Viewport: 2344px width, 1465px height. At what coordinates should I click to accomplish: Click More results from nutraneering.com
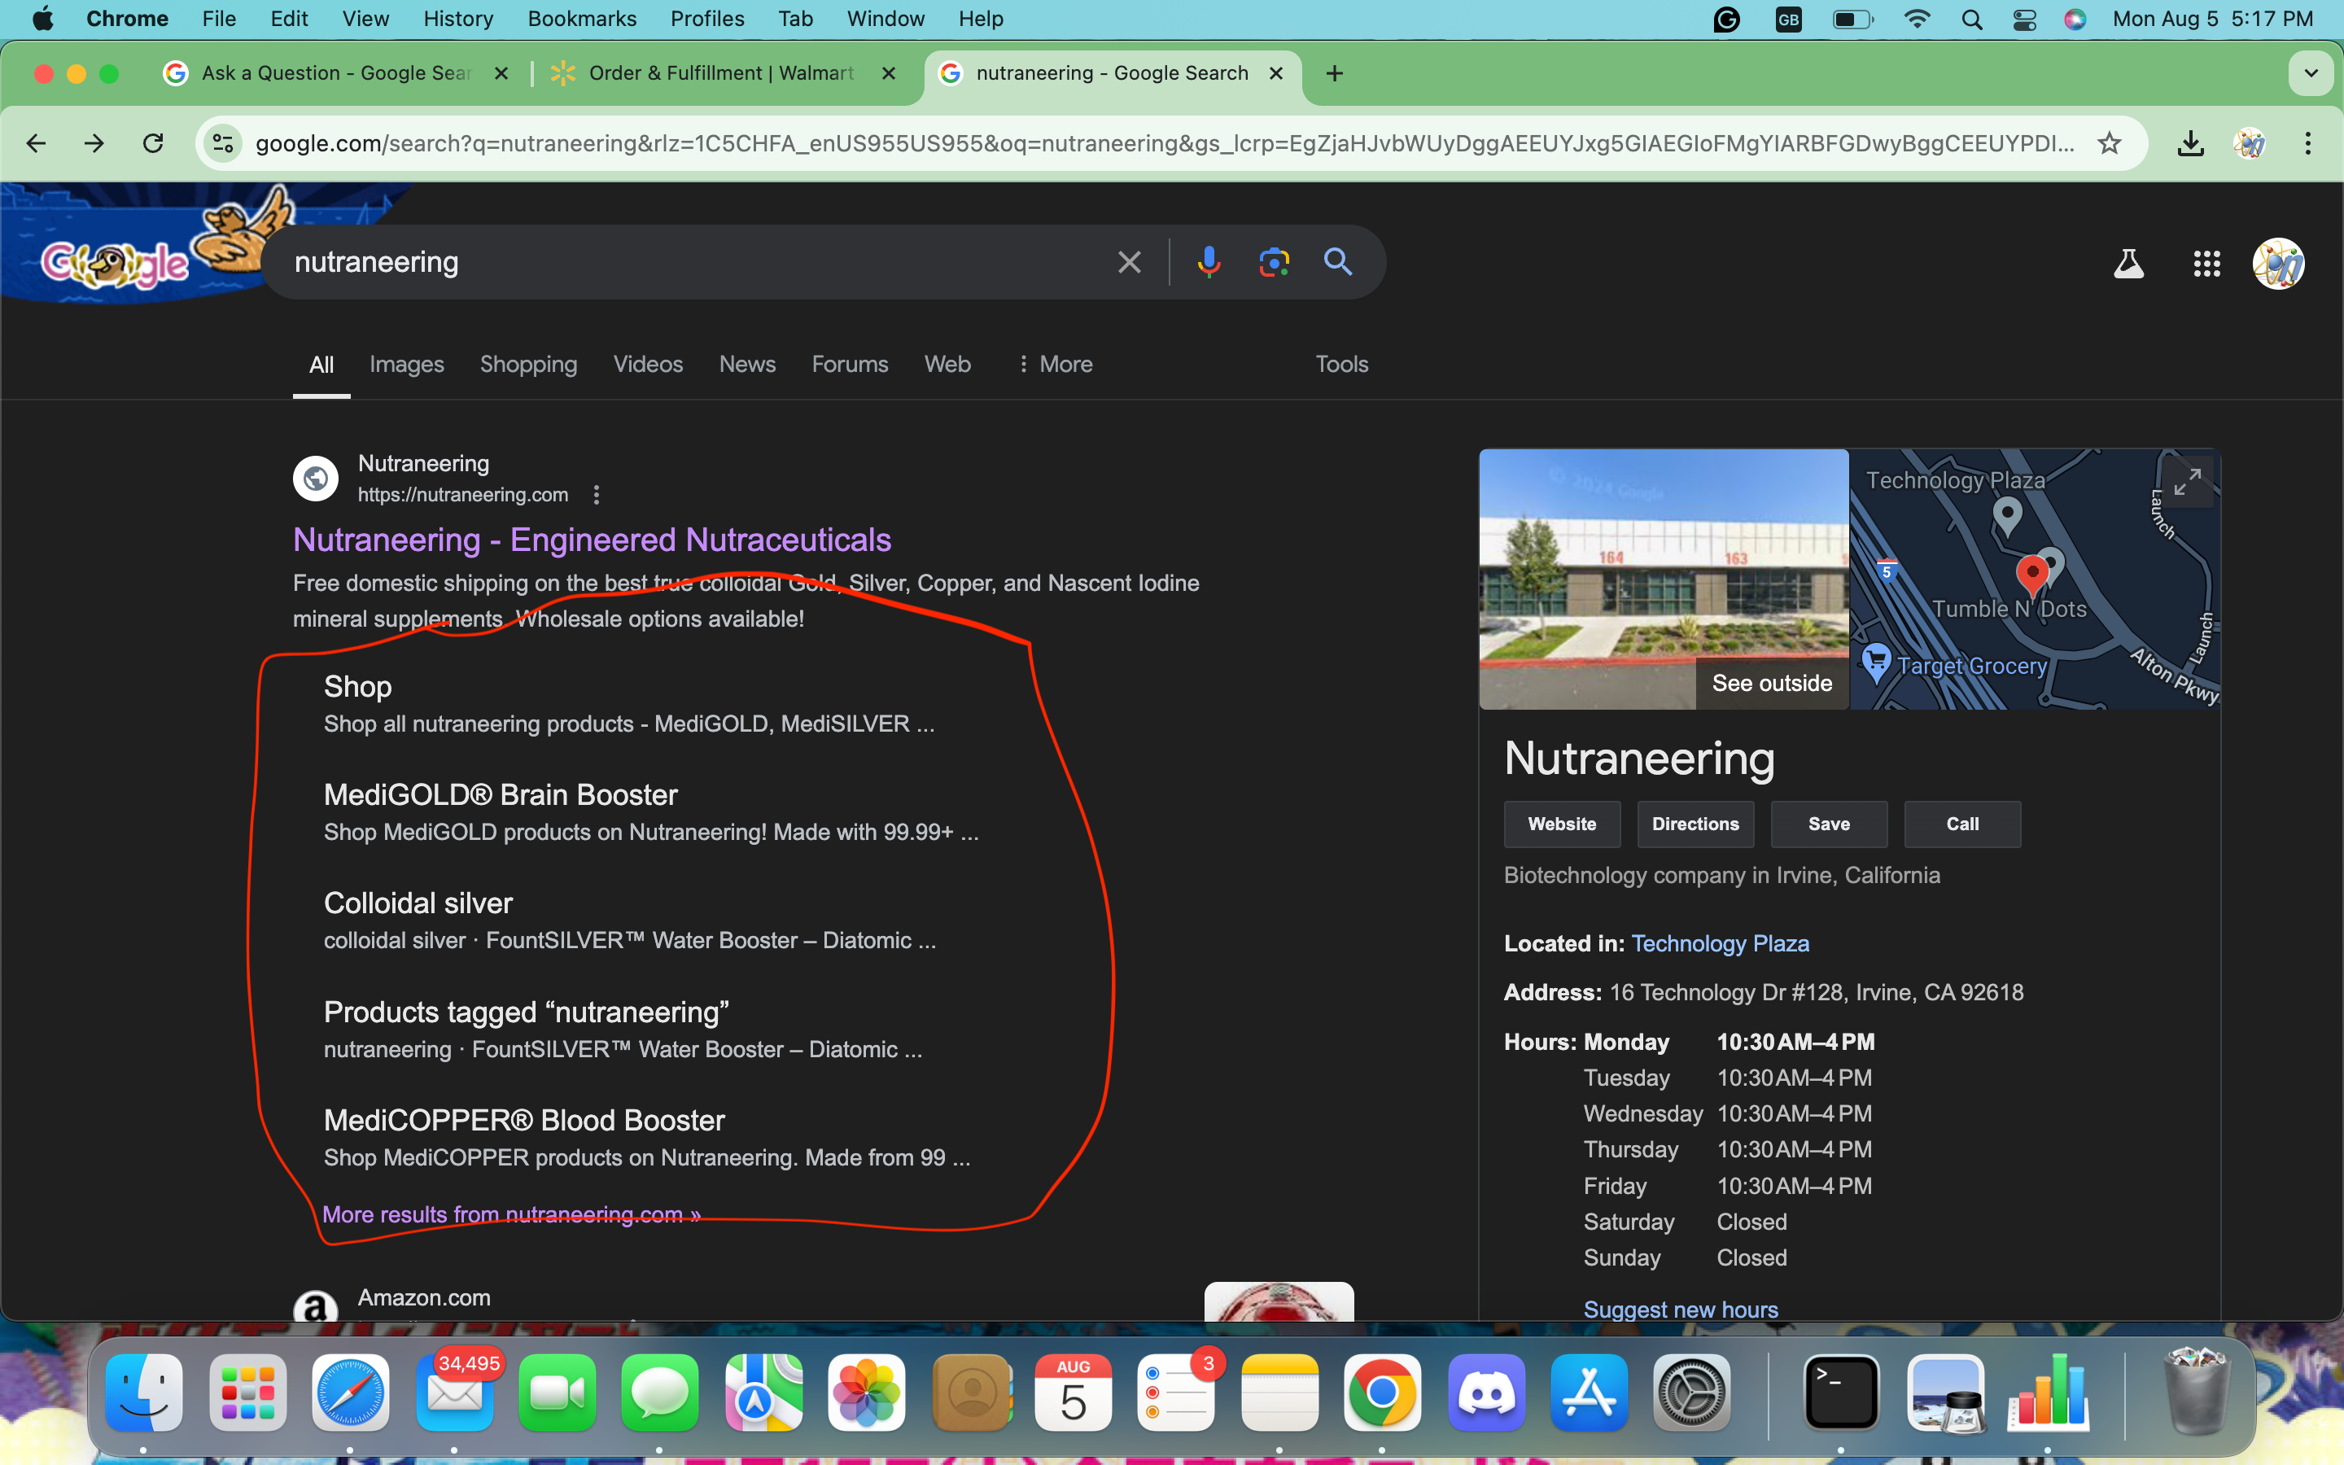[x=511, y=1215]
